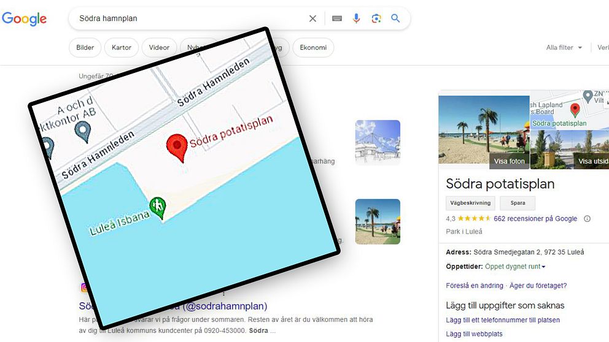The width and height of the screenshot is (609, 342).
Task: Click the Visa foton button
Action: pyautogui.click(x=509, y=161)
